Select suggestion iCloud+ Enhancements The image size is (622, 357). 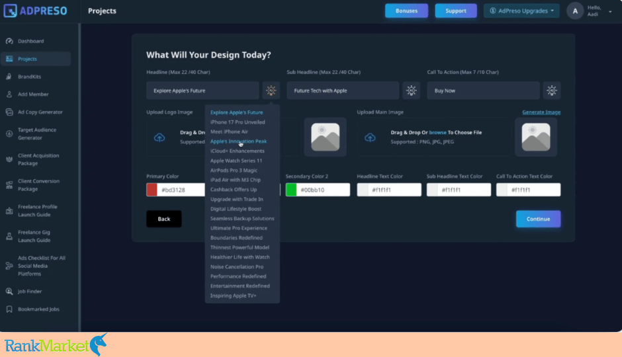click(x=237, y=151)
